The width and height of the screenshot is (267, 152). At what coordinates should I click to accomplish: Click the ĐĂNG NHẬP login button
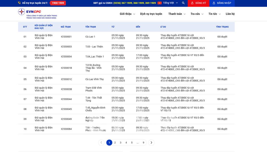click(x=222, y=3)
